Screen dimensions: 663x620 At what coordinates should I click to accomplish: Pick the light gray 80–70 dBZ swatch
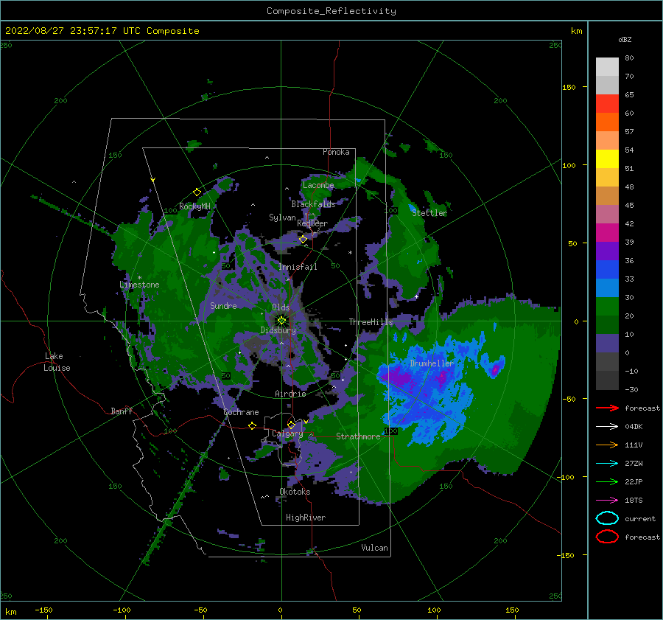tap(607, 67)
